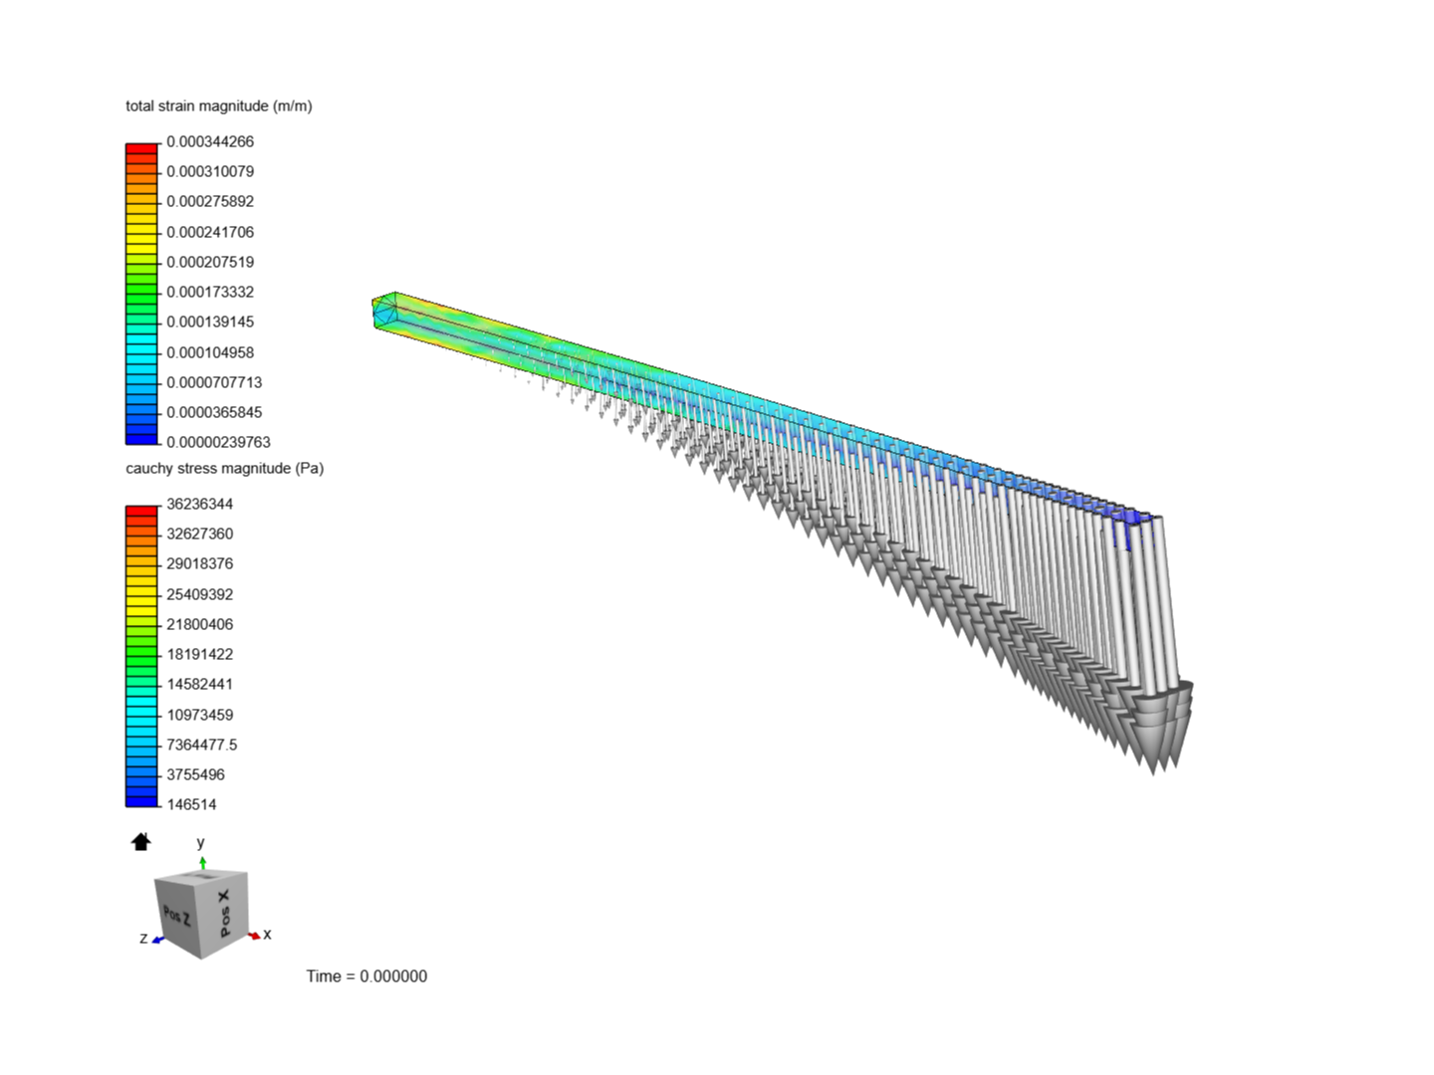This screenshot has width=1434, height=1075.
Task: Click the stress value 3755496
Action: point(195,774)
